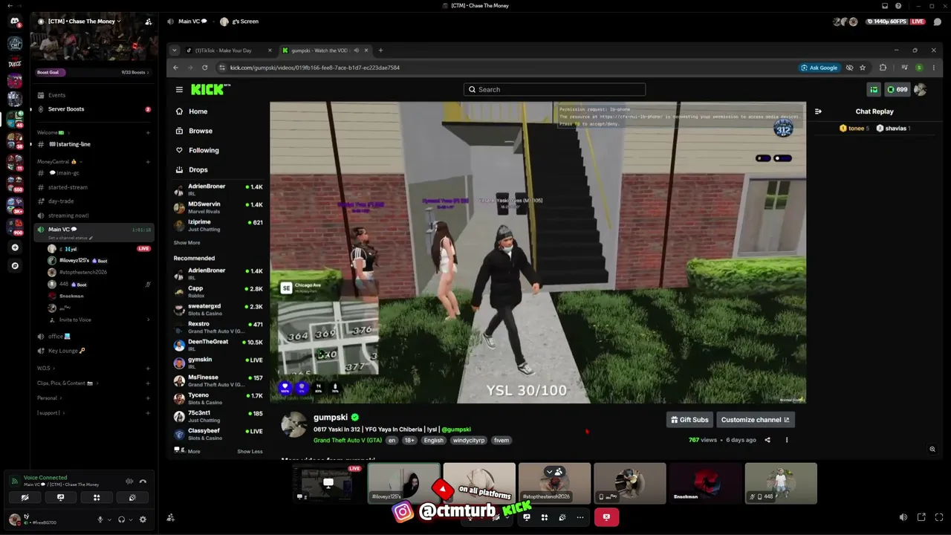Select the Snackman participant thumbnail
Screen dimensions: 951x535
click(x=706, y=484)
